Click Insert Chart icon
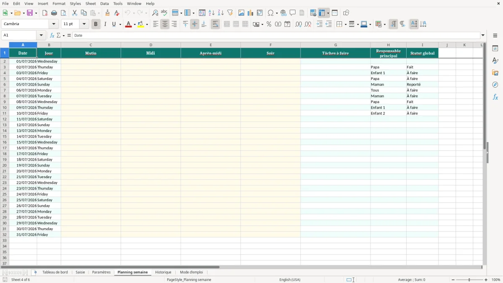The width and height of the screenshot is (503, 283). 251,13
